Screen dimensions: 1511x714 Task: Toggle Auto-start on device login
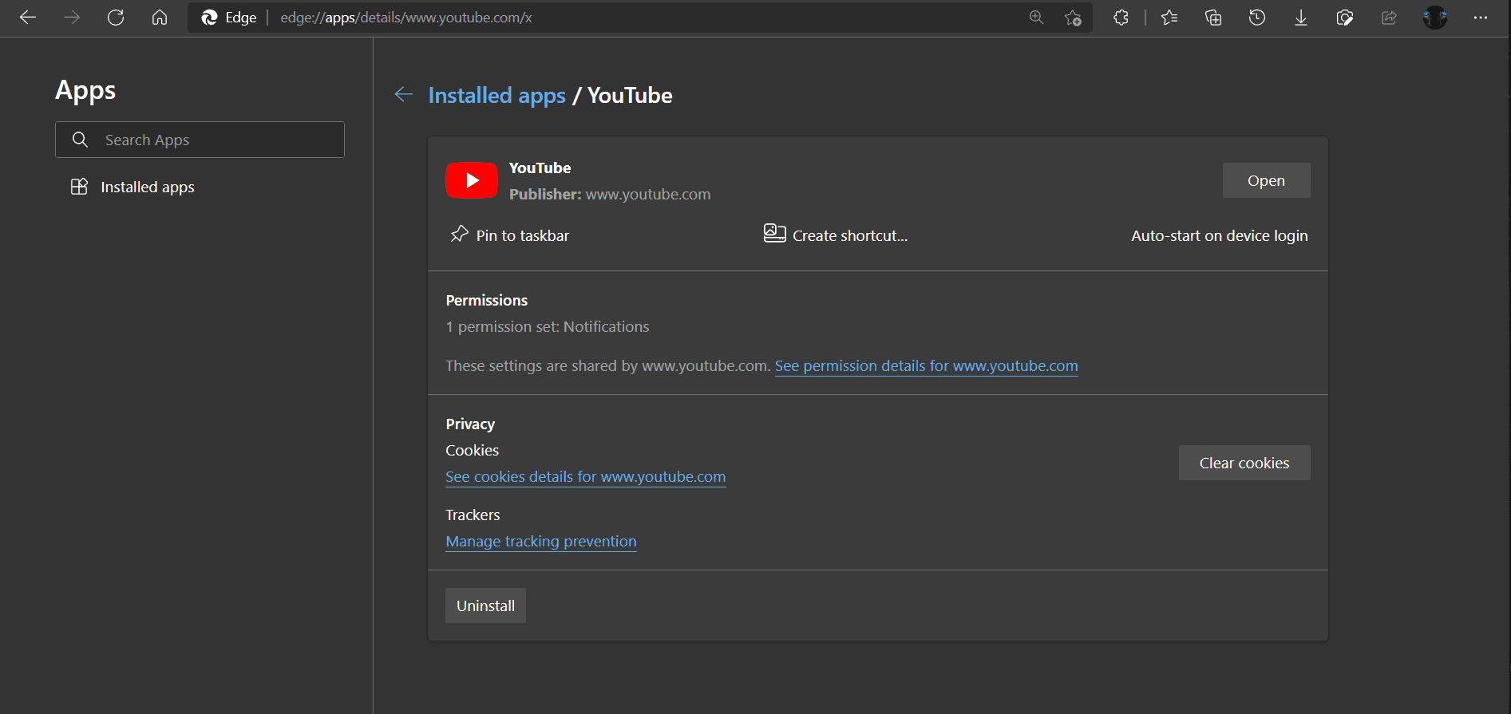(x=1219, y=235)
